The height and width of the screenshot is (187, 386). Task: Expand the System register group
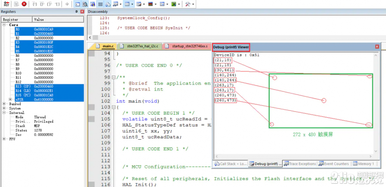point(4,108)
